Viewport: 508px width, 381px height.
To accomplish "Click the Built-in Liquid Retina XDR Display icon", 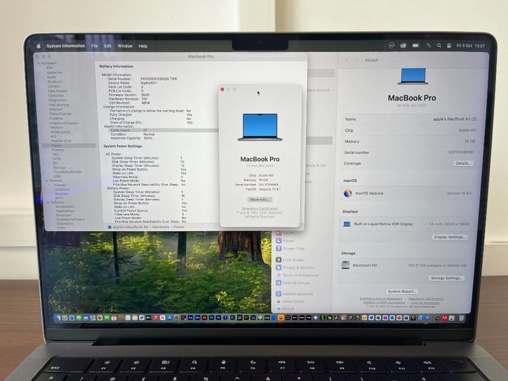I will click(347, 224).
